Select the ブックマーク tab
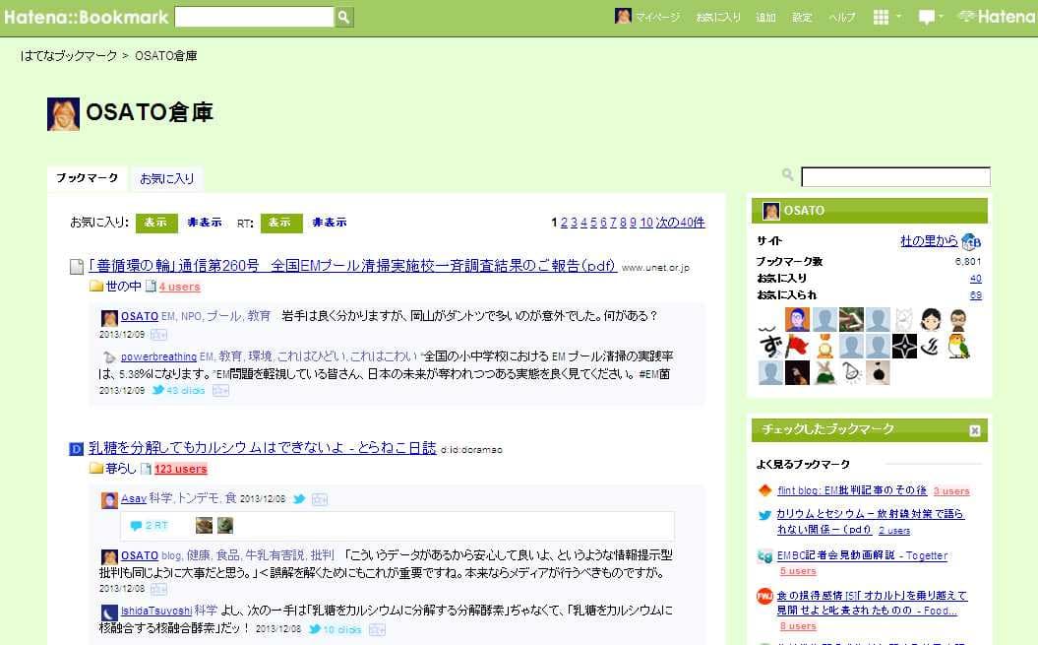 point(87,178)
